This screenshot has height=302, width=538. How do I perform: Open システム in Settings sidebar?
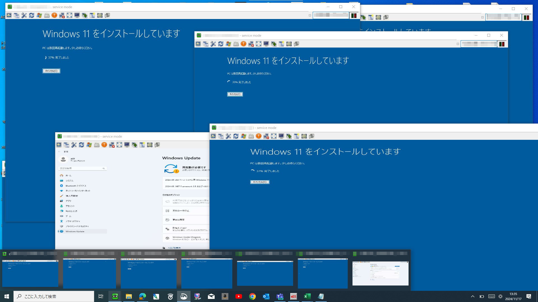82,181
